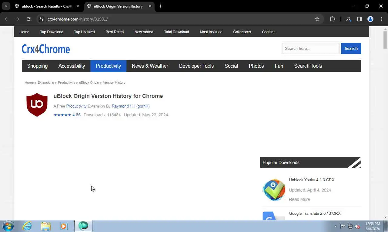Click the address bar URL

tap(78, 19)
